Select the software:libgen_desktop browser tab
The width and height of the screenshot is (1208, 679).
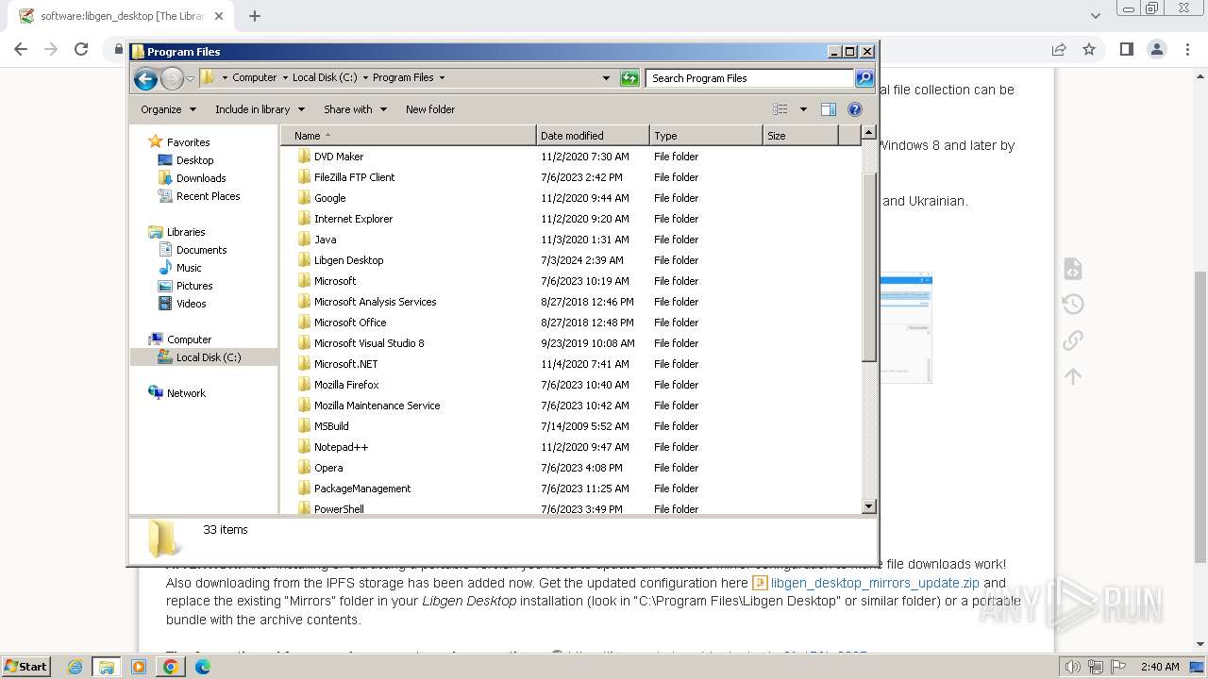123,16
